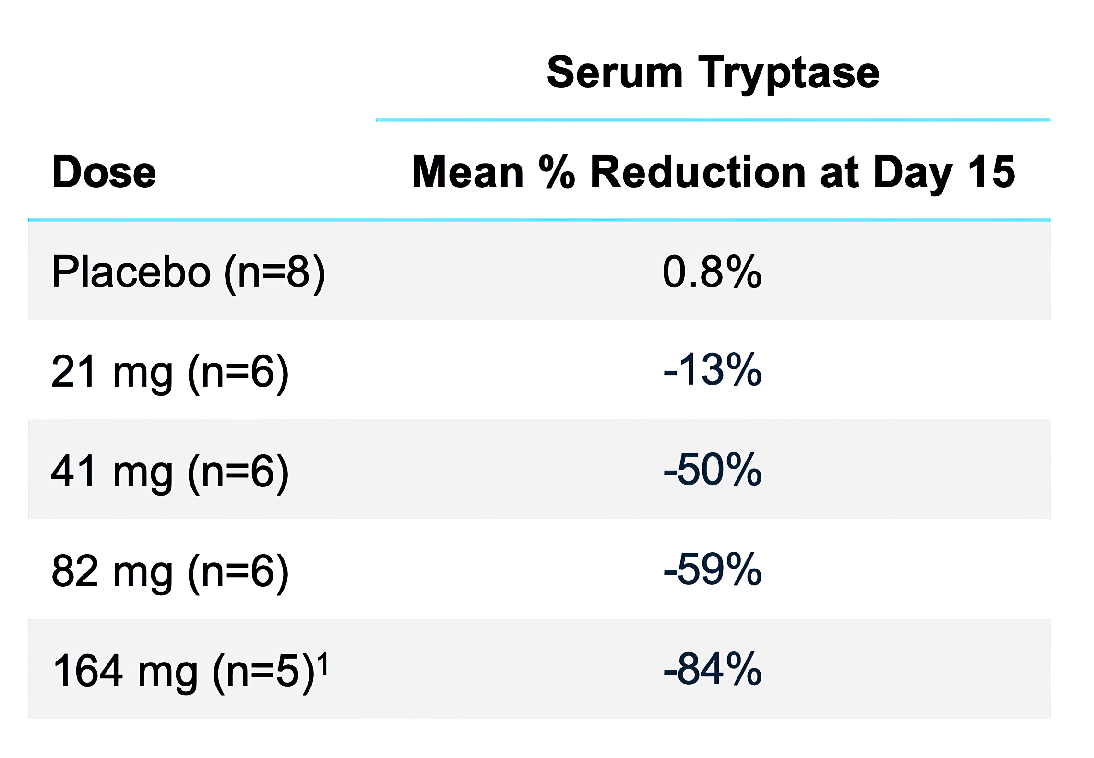This screenshot has width=1094, height=758.
Task: Click the Placebo (n=8) row label
Action: click(188, 272)
